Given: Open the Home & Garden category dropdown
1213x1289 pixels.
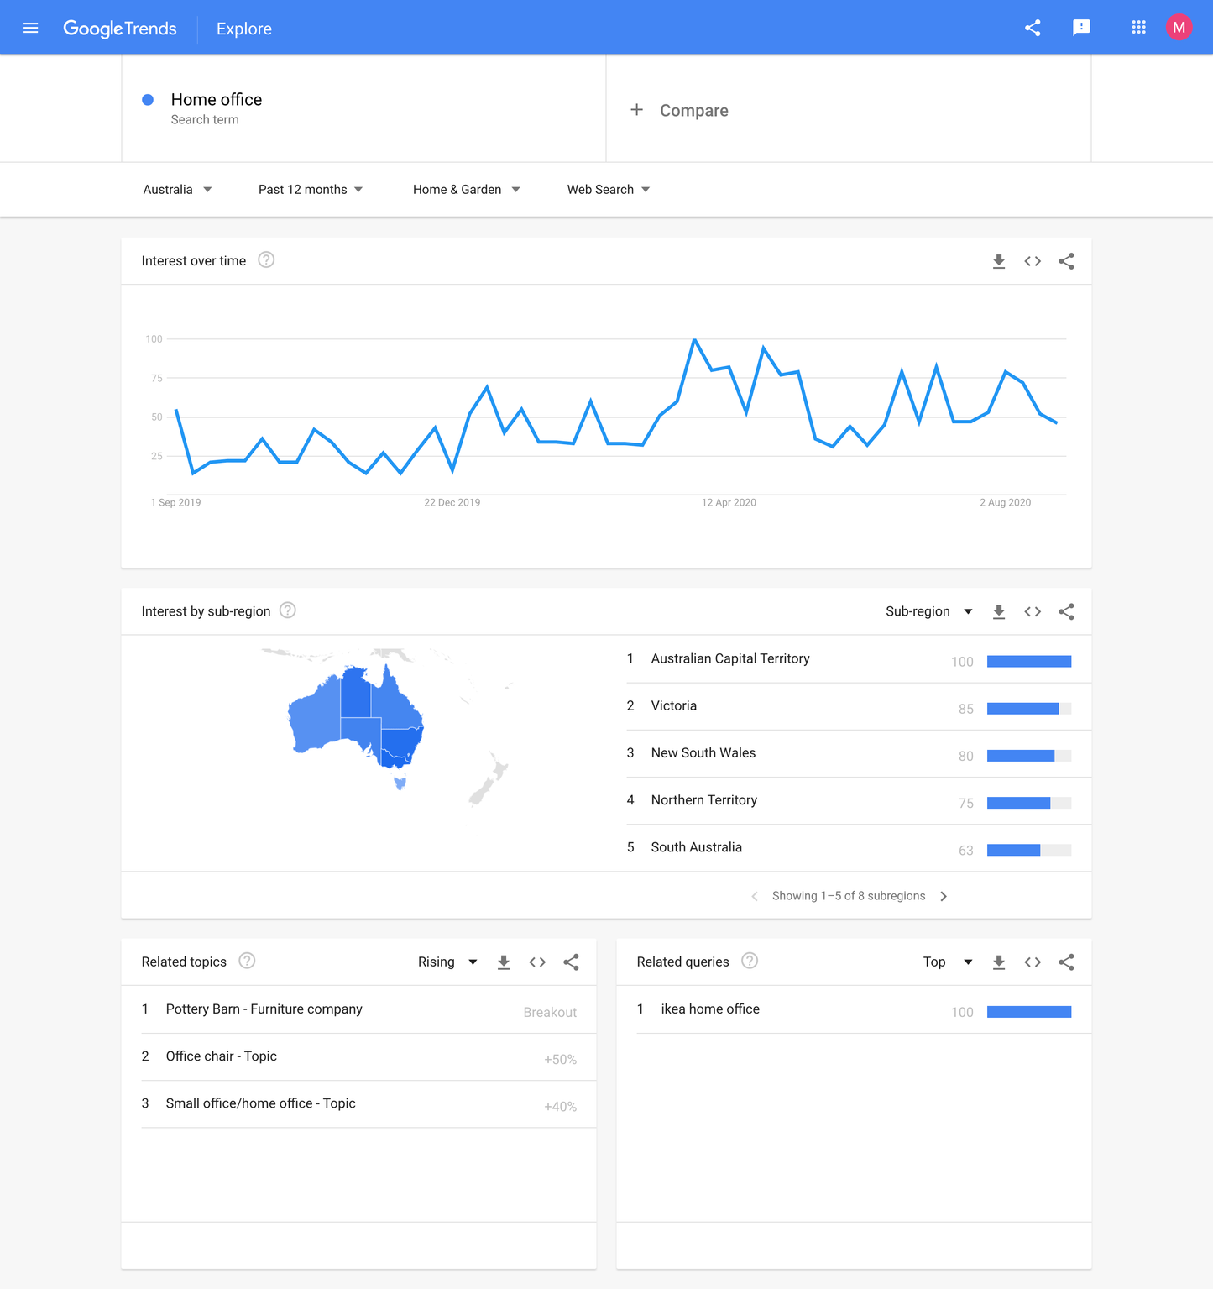Looking at the screenshot, I should click(x=467, y=190).
